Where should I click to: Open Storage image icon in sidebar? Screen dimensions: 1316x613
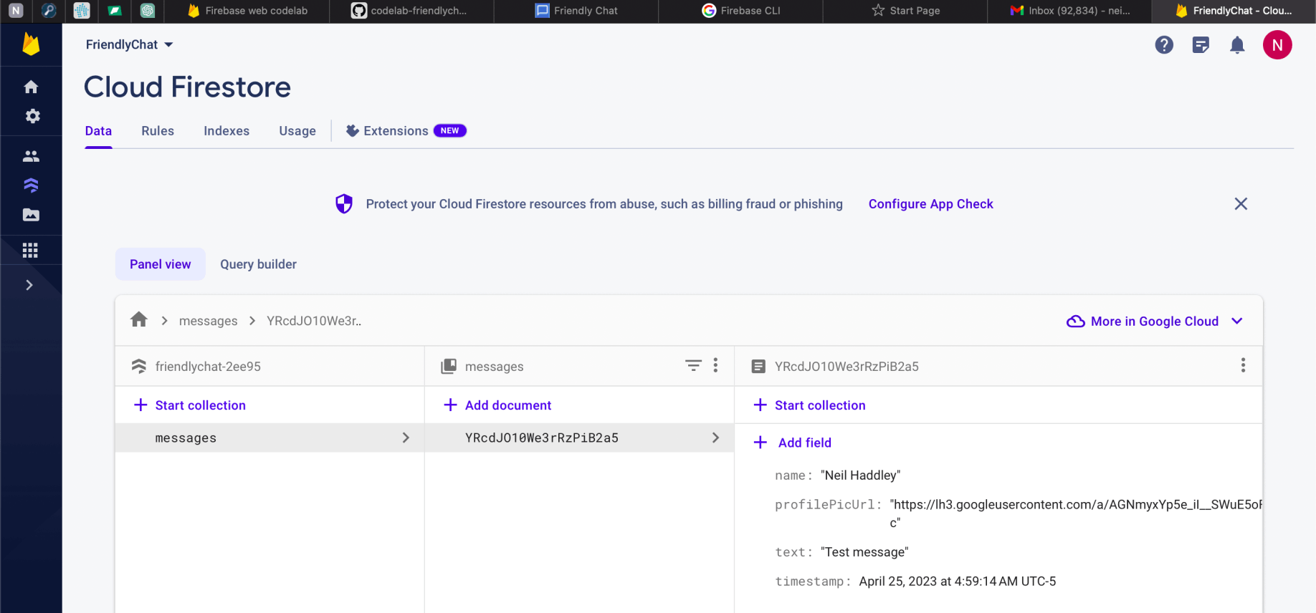click(x=31, y=215)
